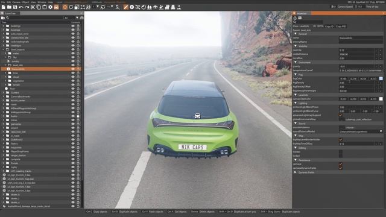Select the Move gizmo tool

tap(65, 7)
